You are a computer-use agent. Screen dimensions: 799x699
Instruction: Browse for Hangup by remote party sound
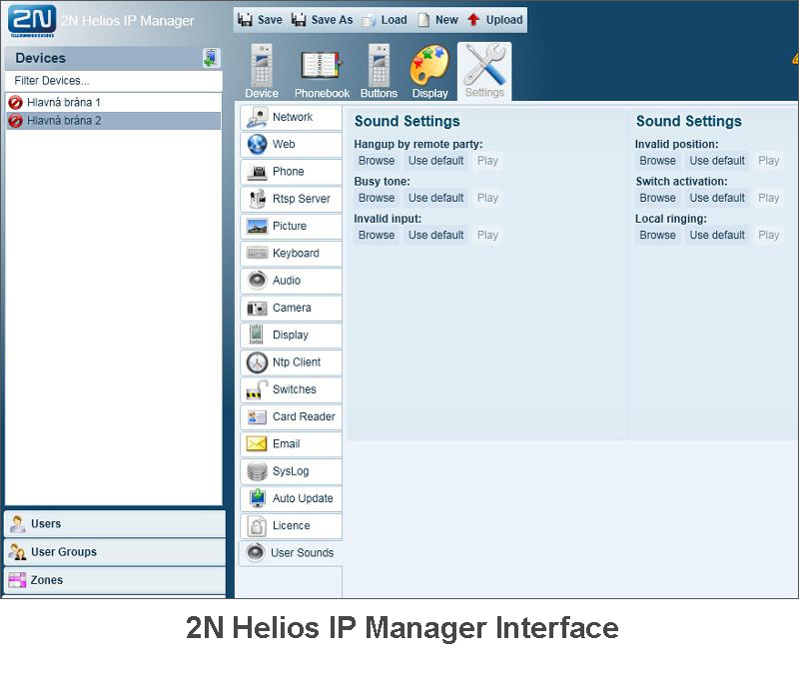377,161
